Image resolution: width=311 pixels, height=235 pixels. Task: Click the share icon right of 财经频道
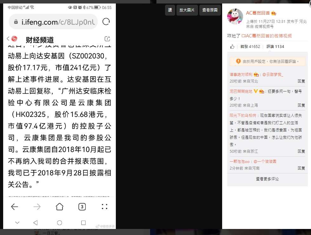(107, 39)
